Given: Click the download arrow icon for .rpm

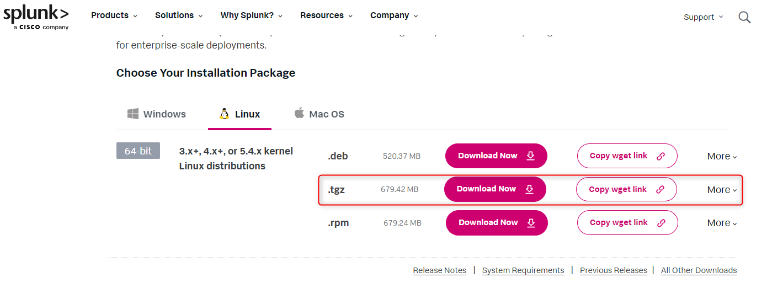Looking at the screenshot, I should [x=531, y=223].
